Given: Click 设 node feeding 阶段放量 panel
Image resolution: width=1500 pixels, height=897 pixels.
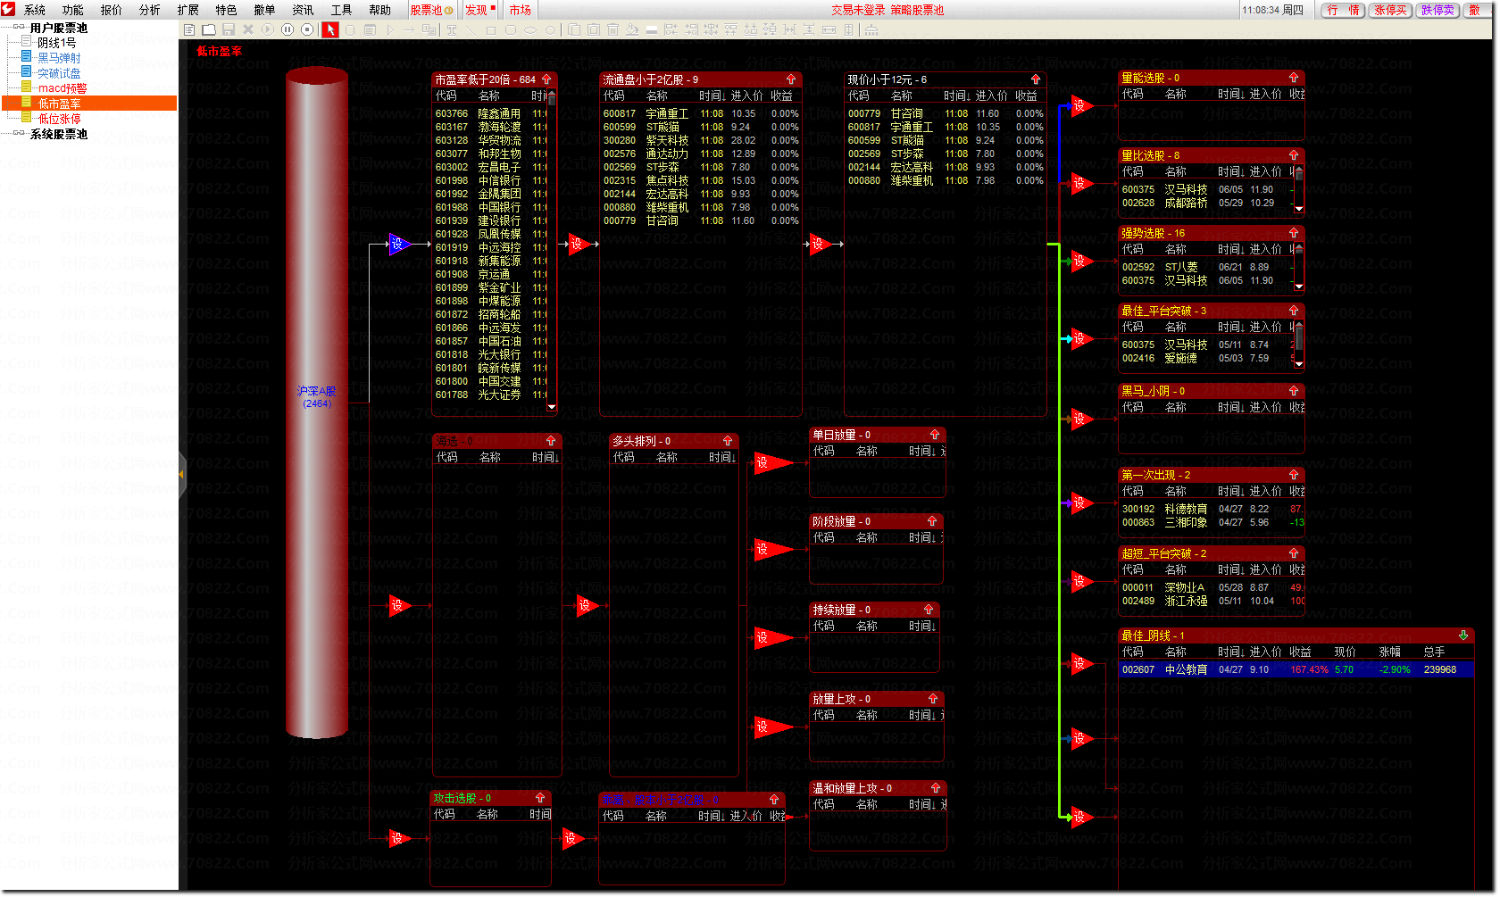Looking at the screenshot, I should [x=771, y=550].
